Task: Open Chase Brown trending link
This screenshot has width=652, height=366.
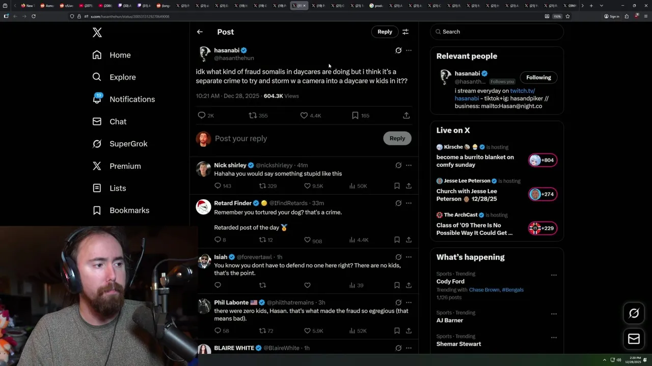Action: tap(484, 290)
